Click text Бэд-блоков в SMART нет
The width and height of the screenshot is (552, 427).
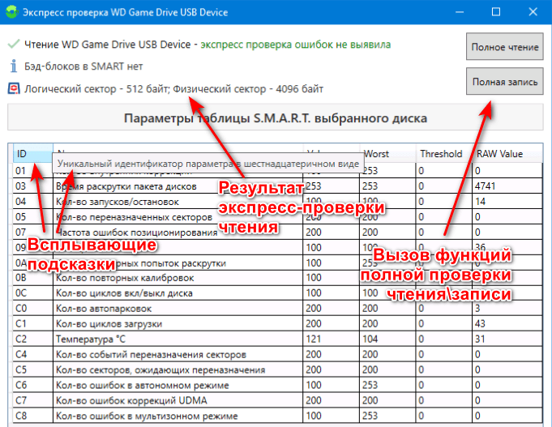83,66
